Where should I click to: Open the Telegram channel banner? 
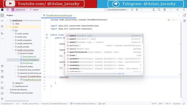pyautogui.click(x=146, y=4)
